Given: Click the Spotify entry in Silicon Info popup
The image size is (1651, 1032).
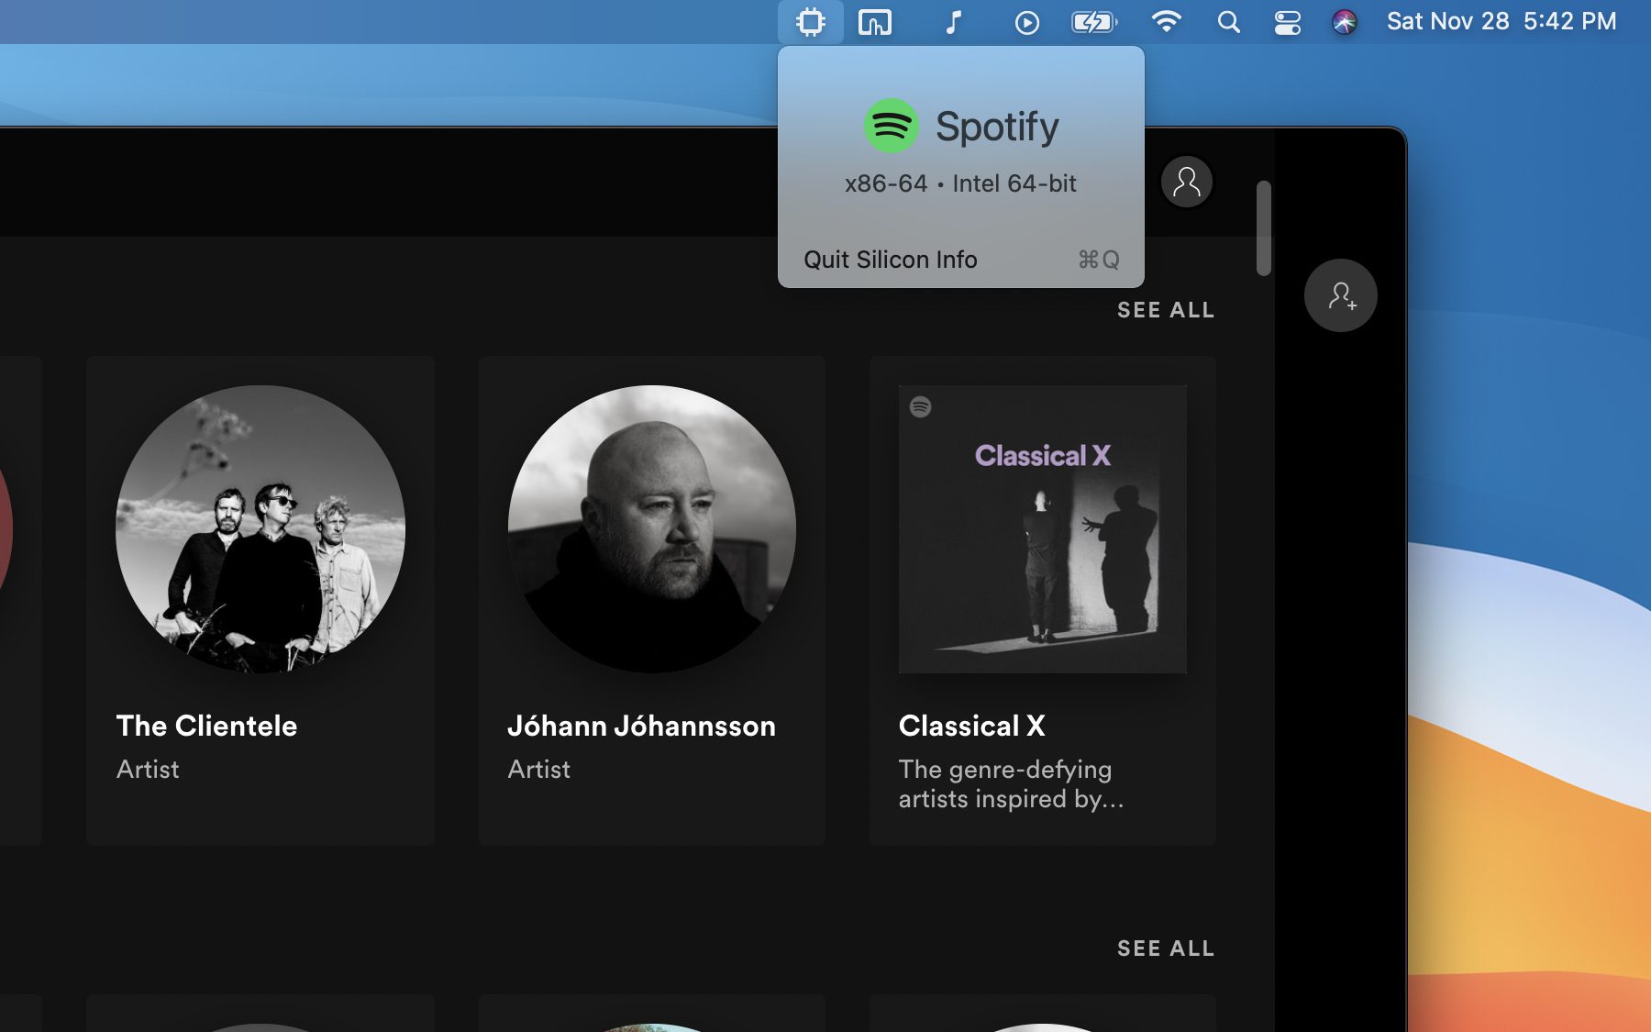Looking at the screenshot, I should click(x=960, y=127).
